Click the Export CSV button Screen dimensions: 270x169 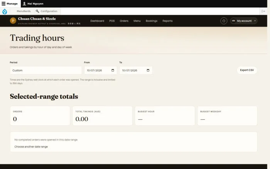click(247, 70)
